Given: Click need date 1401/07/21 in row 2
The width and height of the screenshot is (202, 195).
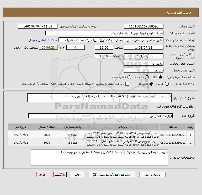Looking at the screenshot, I should [21, 143].
